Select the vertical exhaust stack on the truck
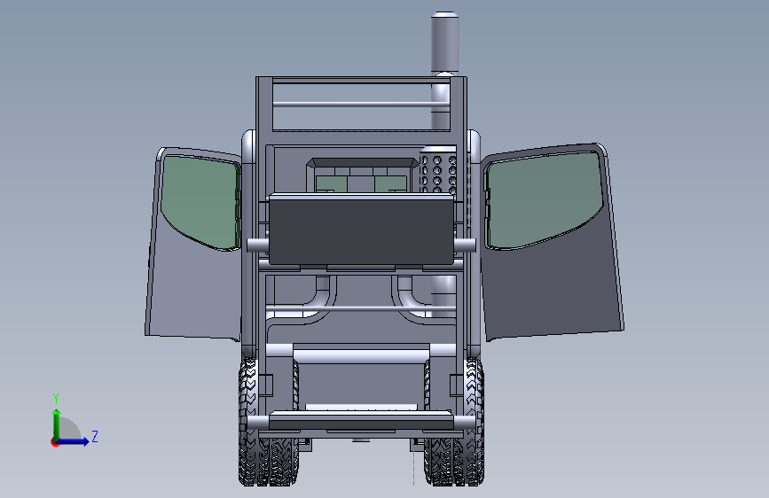This screenshot has width=769, height=498. point(444,44)
